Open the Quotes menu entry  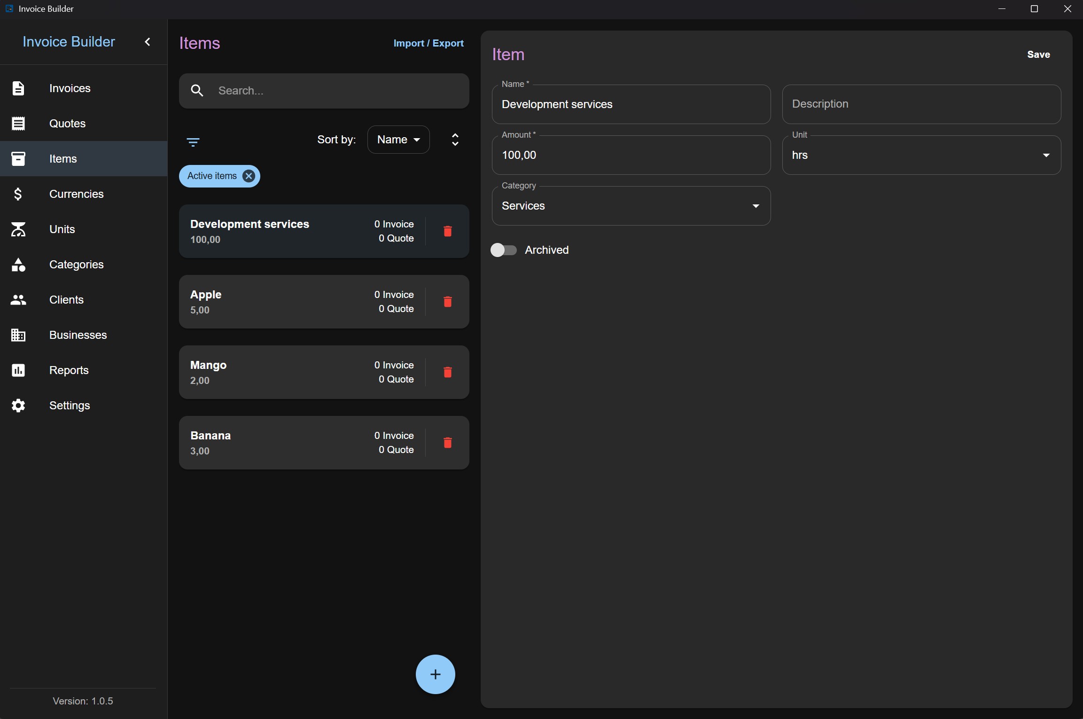tap(84, 124)
